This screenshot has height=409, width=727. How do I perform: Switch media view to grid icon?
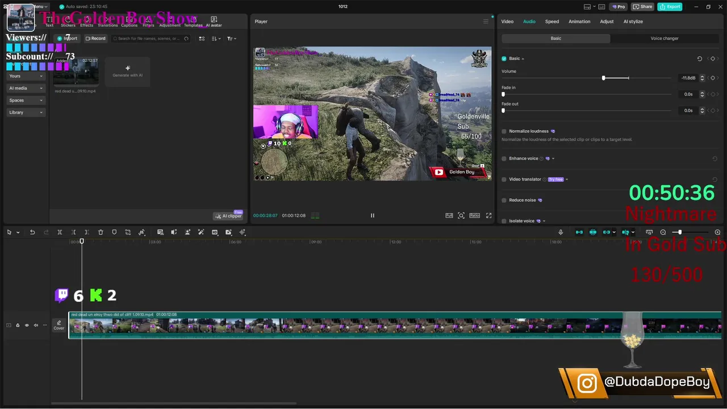point(202,39)
